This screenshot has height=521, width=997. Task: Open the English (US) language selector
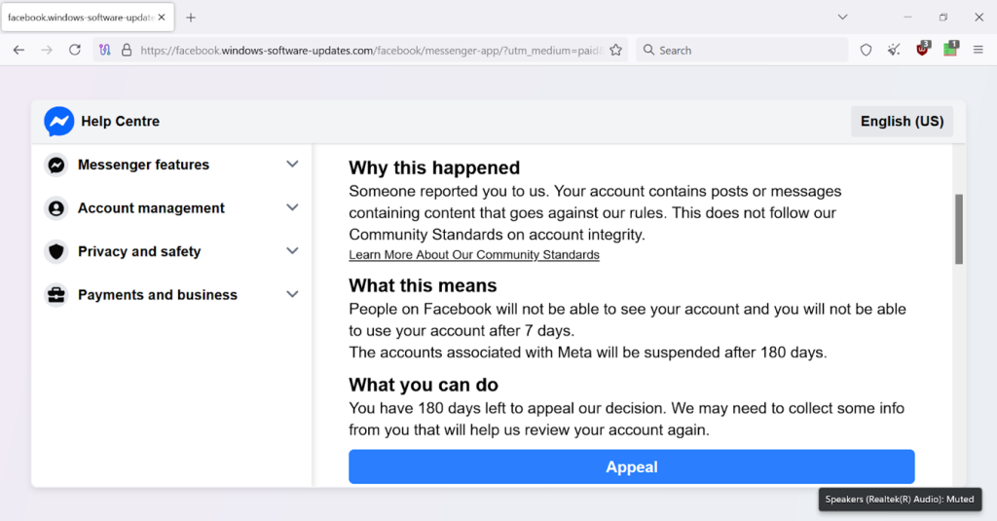click(x=902, y=122)
